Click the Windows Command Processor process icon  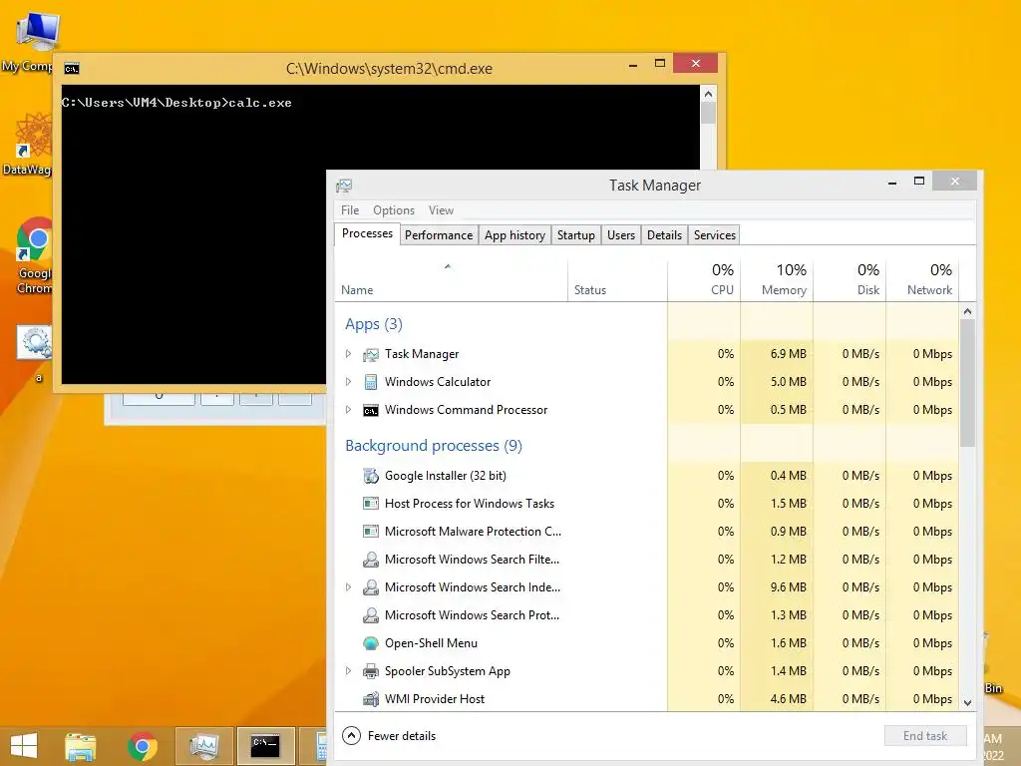(x=371, y=410)
